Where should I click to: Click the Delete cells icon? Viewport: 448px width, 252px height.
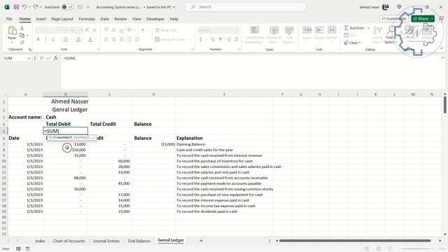(x=319, y=30)
